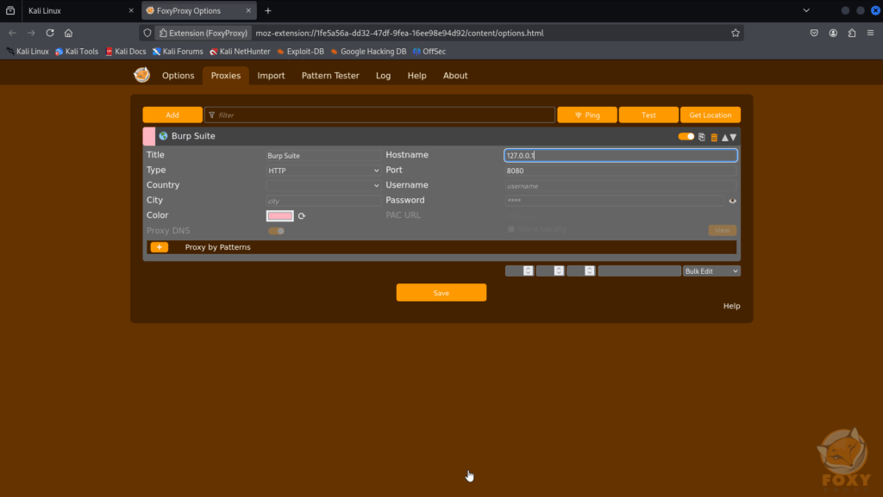This screenshot has width=883, height=497.
Task: List all tabs with the browser chevron
Action: [806, 10]
